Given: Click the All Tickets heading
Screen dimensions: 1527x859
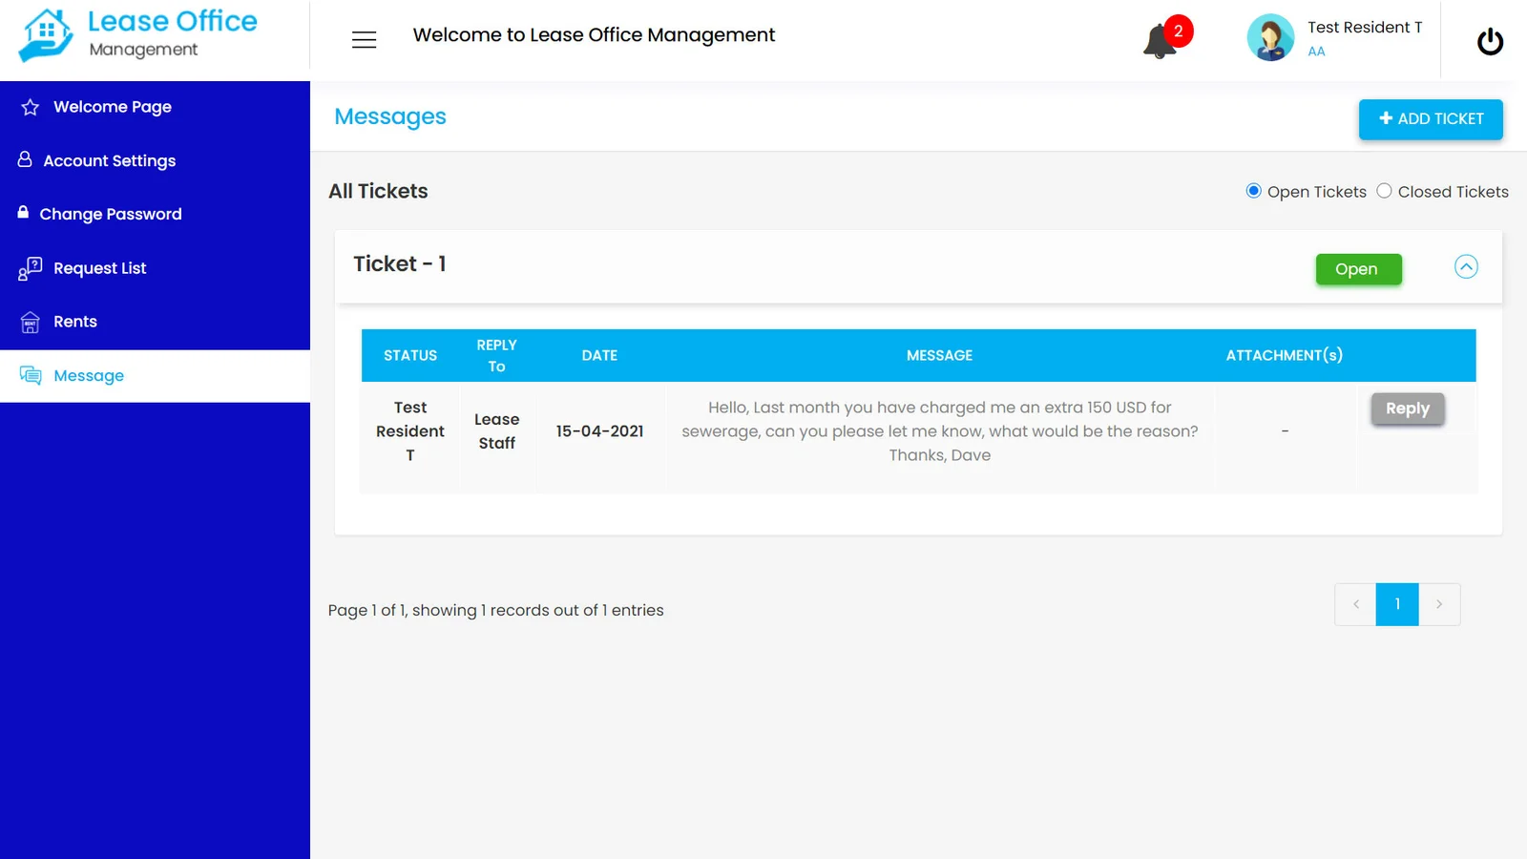Looking at the screenshot, I should [x=378, y=191].
